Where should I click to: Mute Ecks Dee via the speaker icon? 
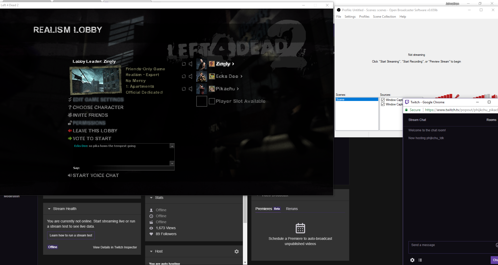click(191, 76)
